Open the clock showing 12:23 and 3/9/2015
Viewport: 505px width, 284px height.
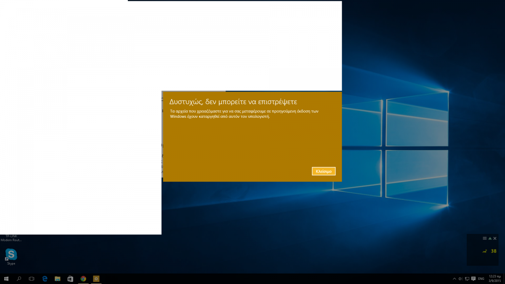pos(495,279)
